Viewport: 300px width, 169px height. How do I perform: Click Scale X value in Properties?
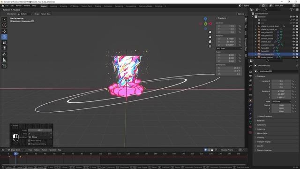click(x=281, y=105)
